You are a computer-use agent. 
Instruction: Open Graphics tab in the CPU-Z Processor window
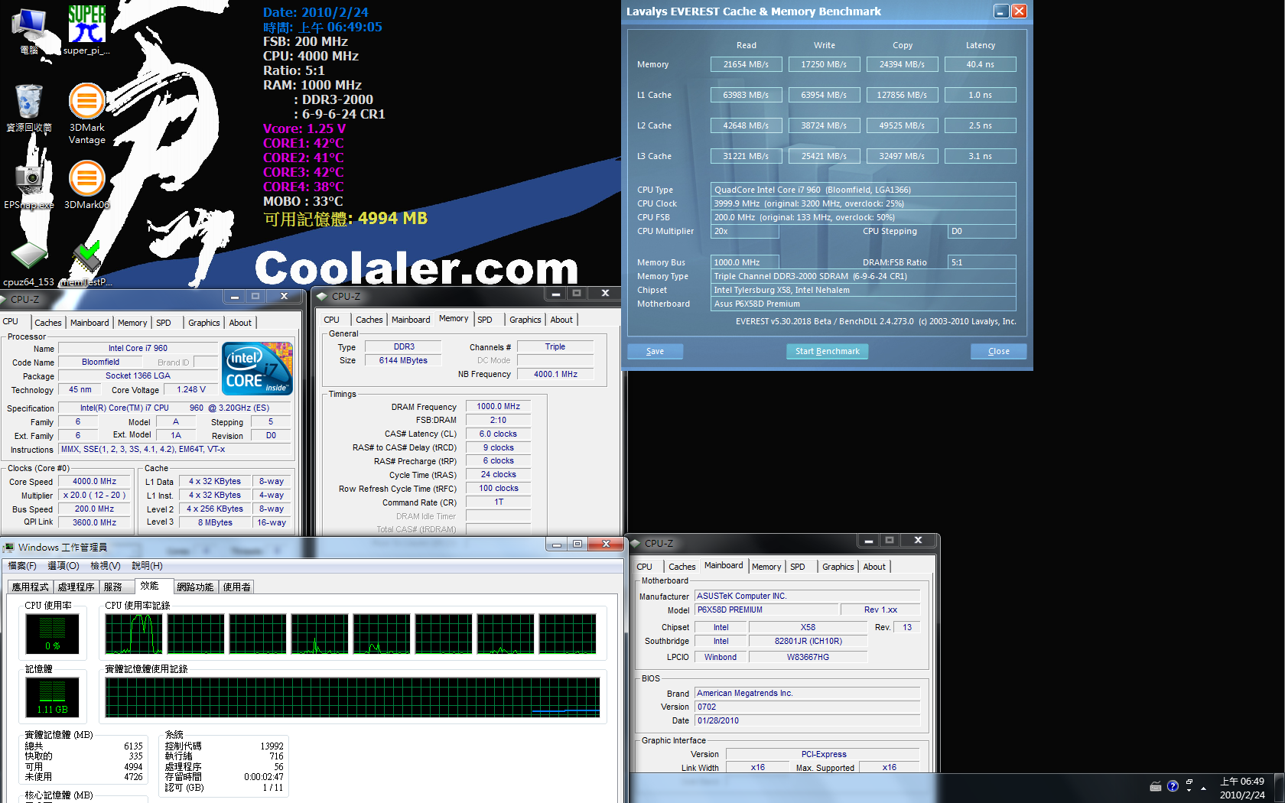pos(204,323)
